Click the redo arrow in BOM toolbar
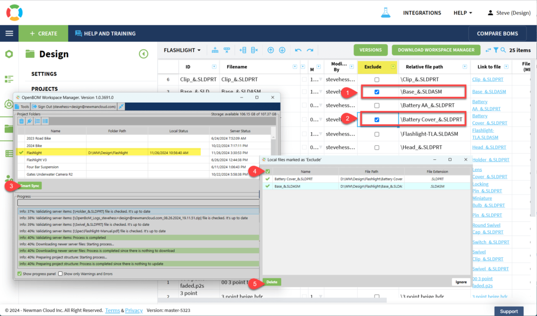Screen dimensions: 537x316 coord(310,50)
